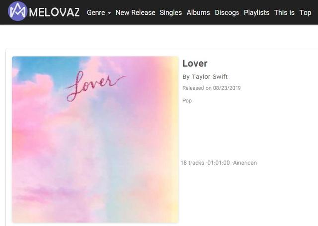Select the Pop genre tag
The height and width of the screenshot is (226, 318).
187,101
